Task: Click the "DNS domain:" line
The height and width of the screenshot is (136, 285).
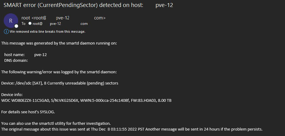Action: click(x=16, y=60)
